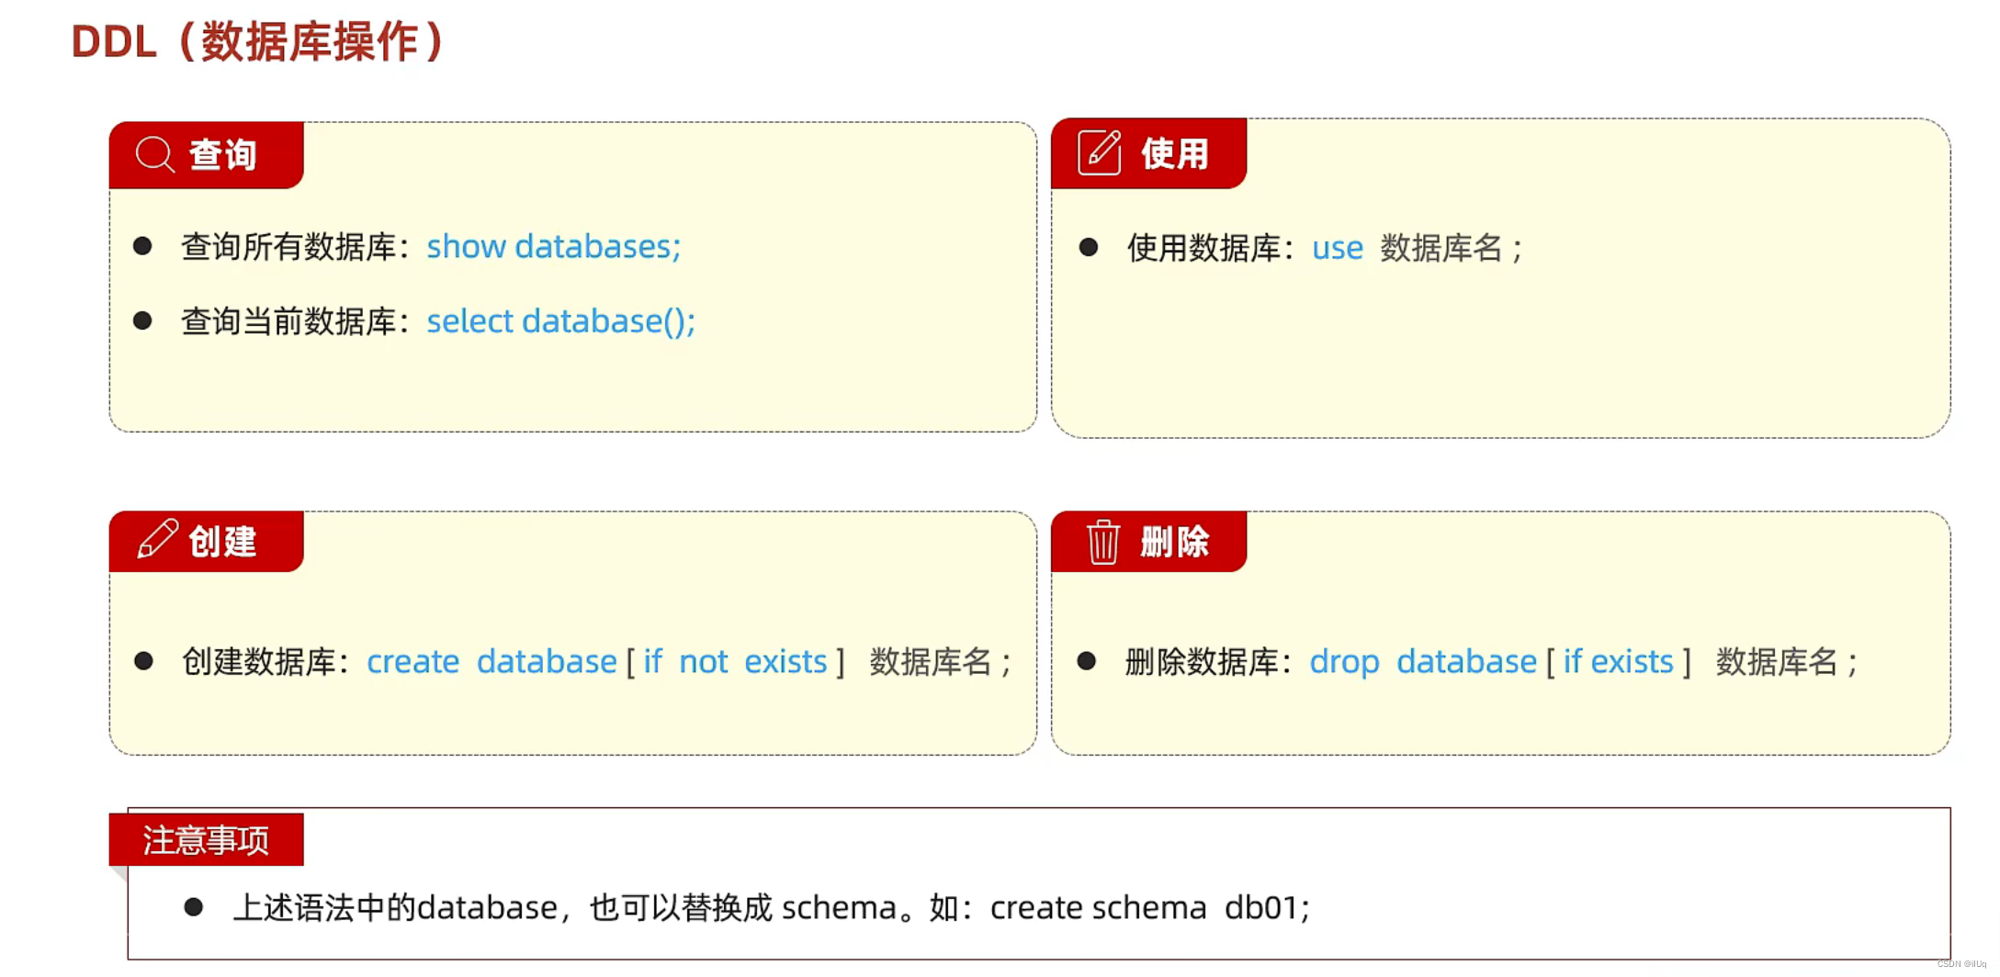Click the label 查询所有数据库：

(296, 246)
